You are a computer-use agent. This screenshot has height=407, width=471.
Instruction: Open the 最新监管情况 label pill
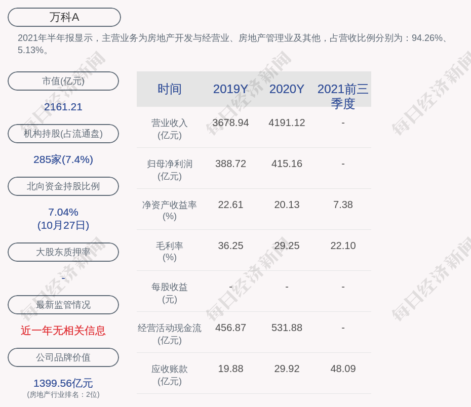pyautogui.click(x=63, y=305)
